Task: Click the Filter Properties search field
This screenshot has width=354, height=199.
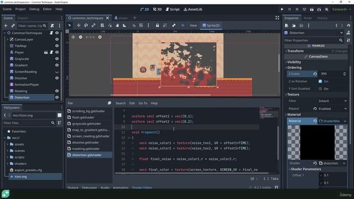Action: click(x=314, y=40)
